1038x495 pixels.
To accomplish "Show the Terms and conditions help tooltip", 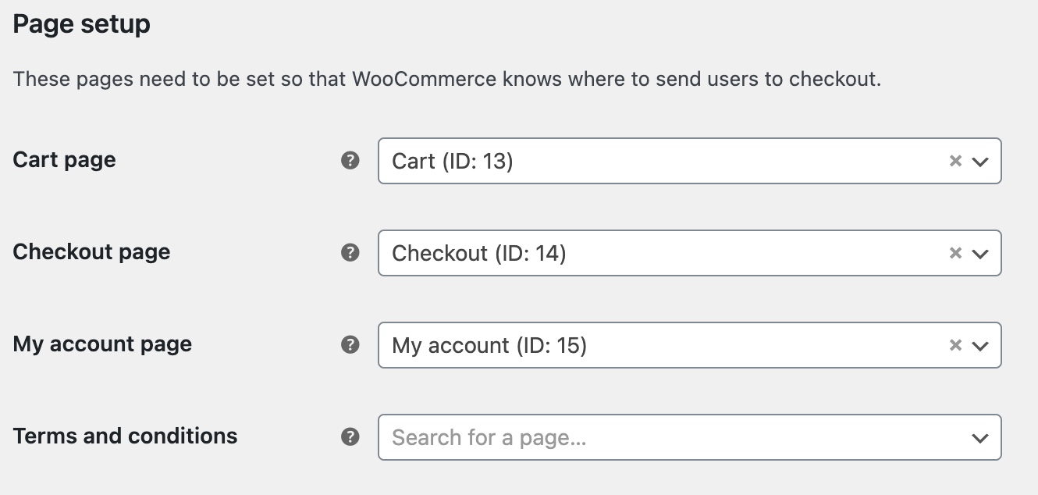I will 350,436.
